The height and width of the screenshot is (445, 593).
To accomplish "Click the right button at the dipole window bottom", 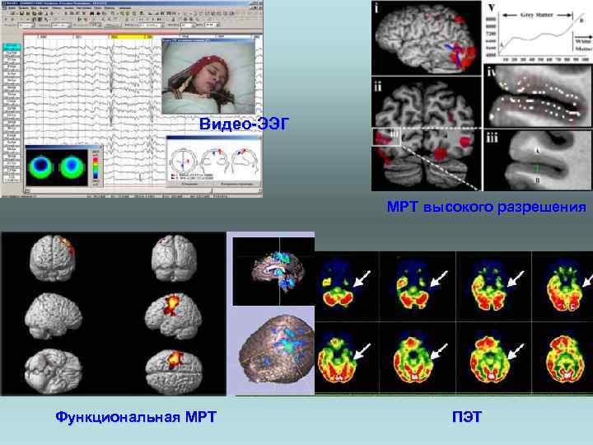I will coord(236,184).
